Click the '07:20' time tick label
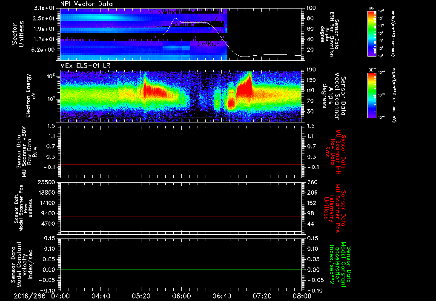 coord(262,296)
